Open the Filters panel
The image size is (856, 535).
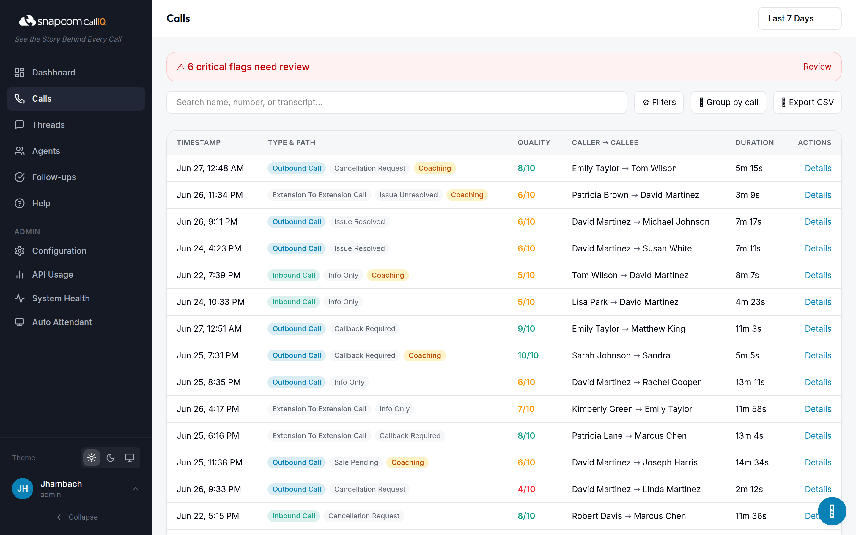[659, 102]
